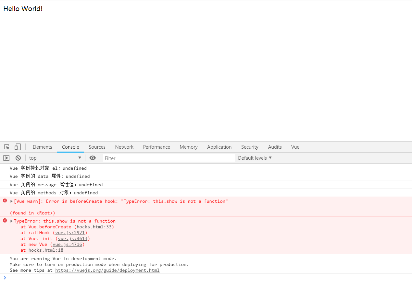
Task: Open the top context dropdown
Action: pos(55,158)
